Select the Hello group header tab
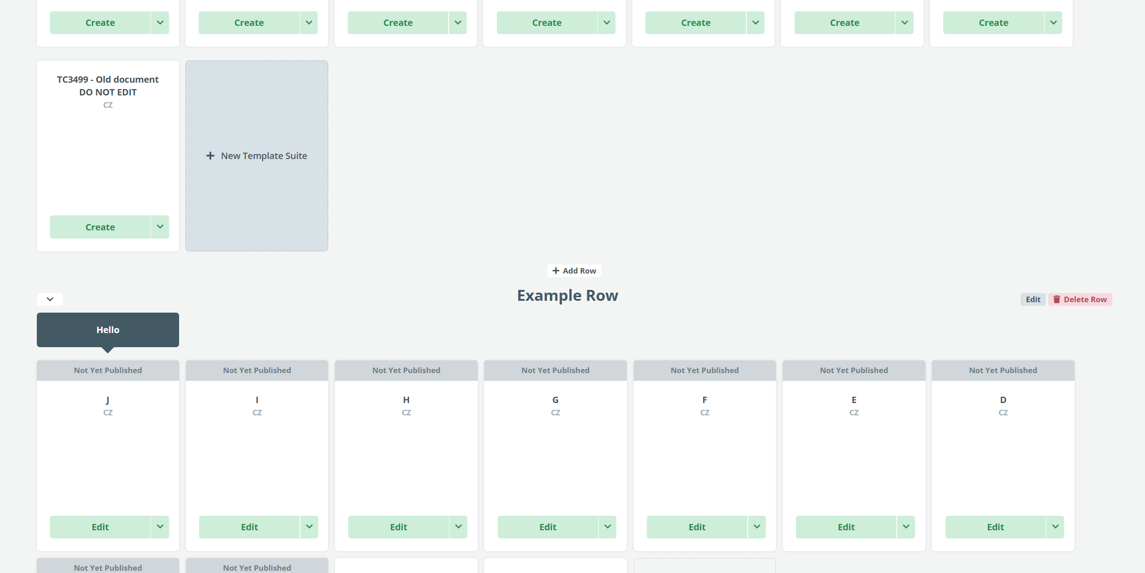The height and width of the screenshot is (573, 1145). pos(108,330)
